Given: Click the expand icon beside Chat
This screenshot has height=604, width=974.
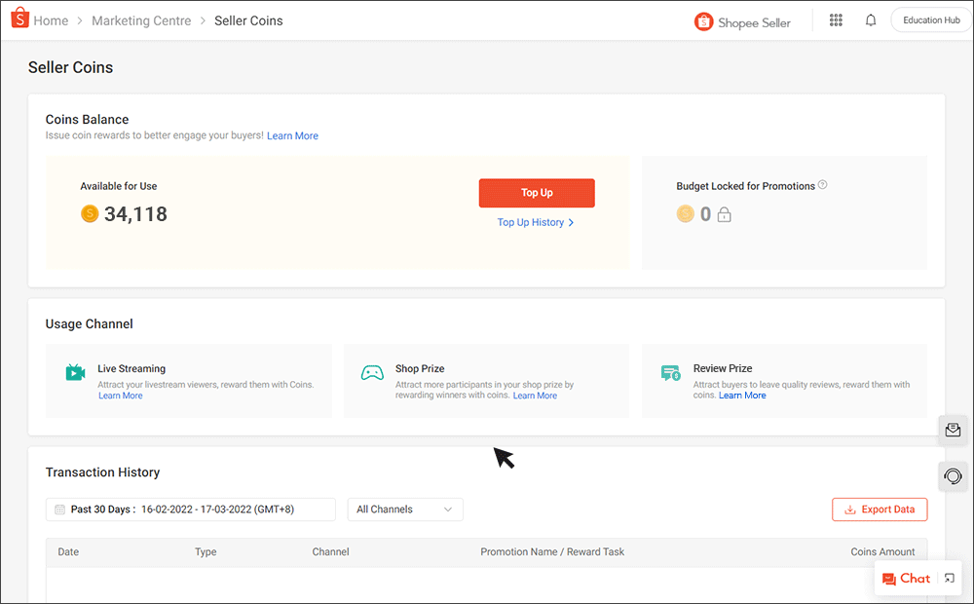Looking at the screenshot, I should [x=949, y=579].
